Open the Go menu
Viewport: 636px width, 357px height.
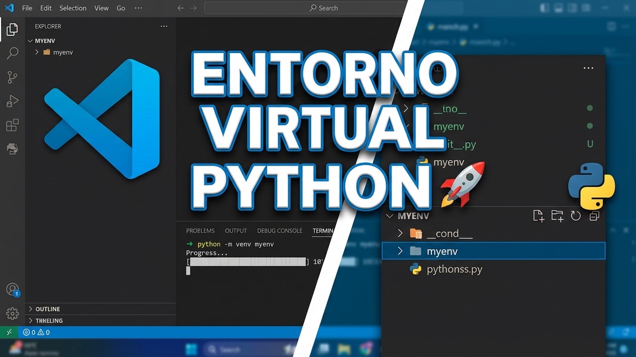coord(121,8)
